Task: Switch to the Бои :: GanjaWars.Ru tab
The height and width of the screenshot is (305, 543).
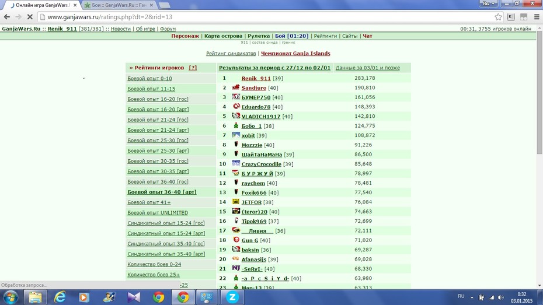Action: tap(119, 5)
